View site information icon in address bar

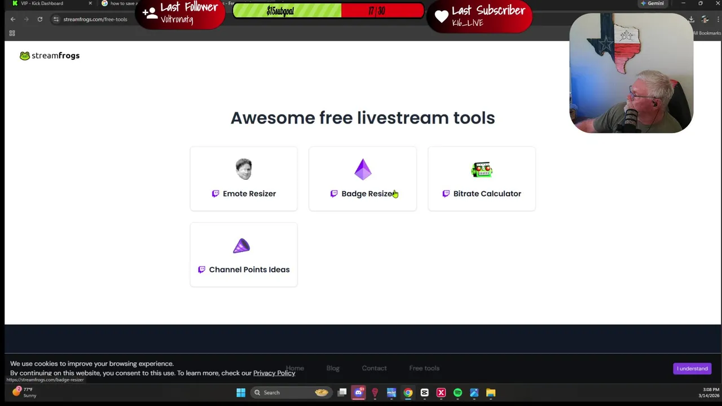[x=56, y=19]
